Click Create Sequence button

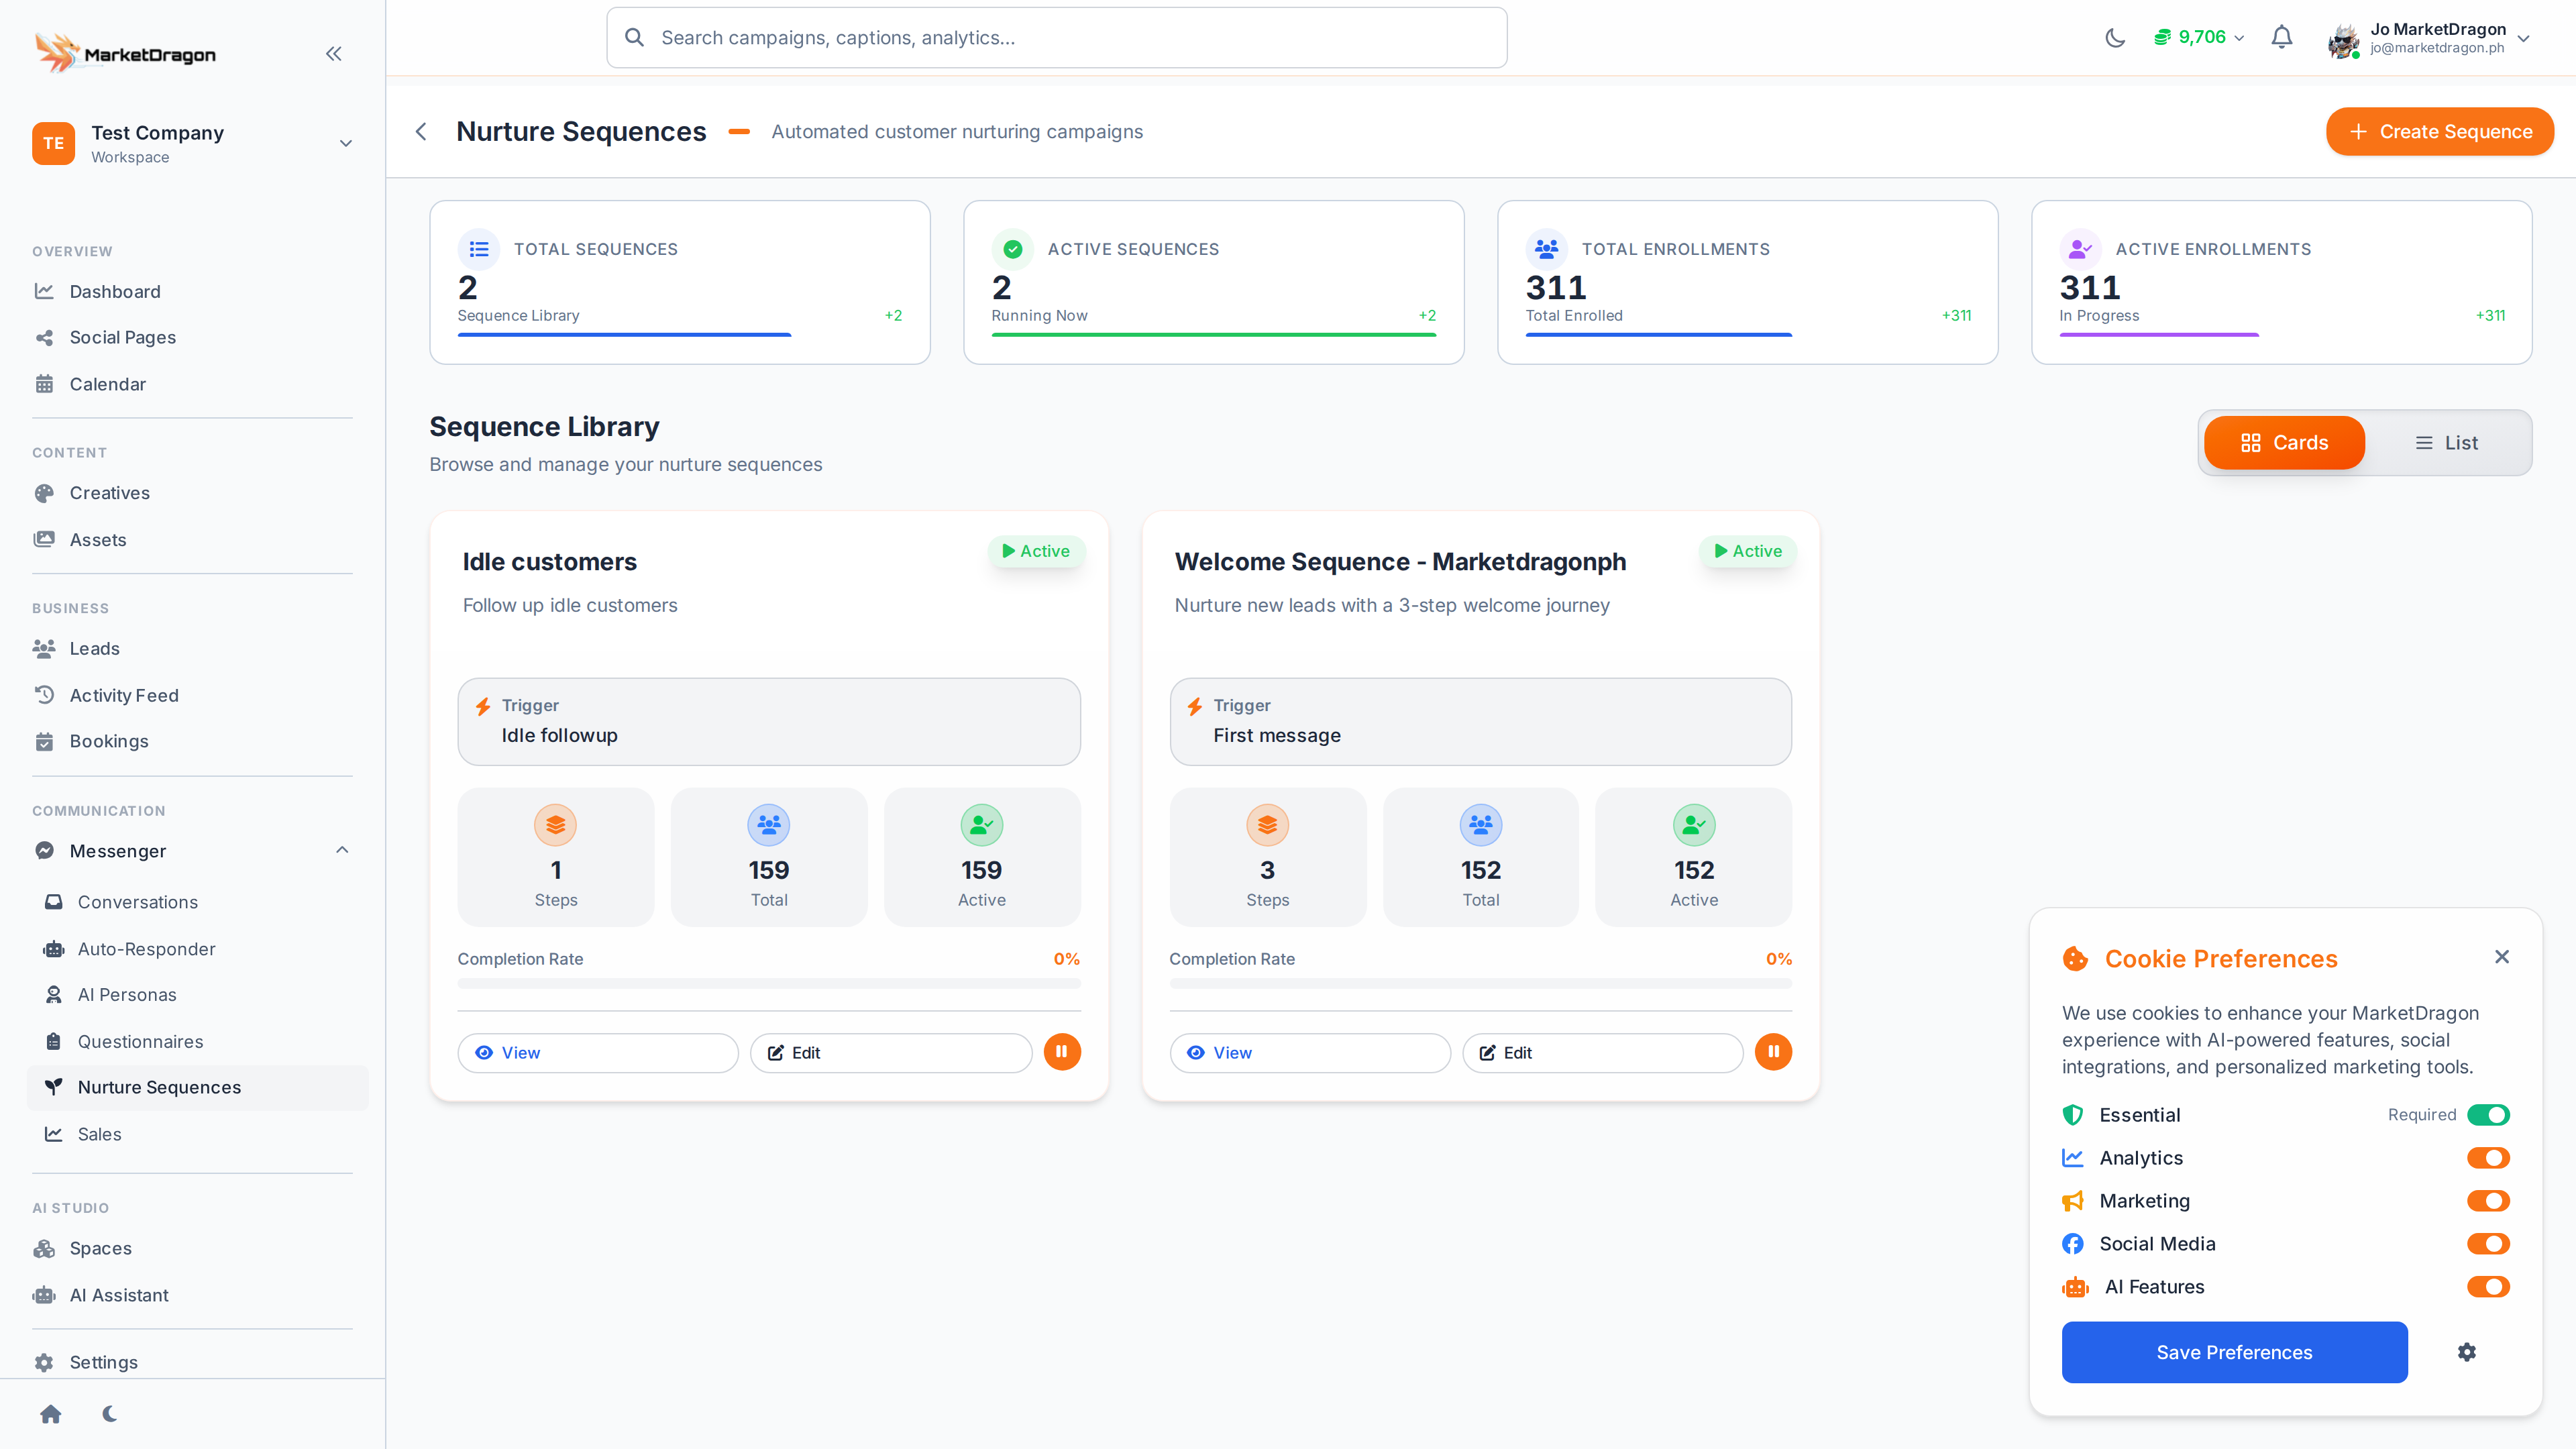tap(2440, 132)
